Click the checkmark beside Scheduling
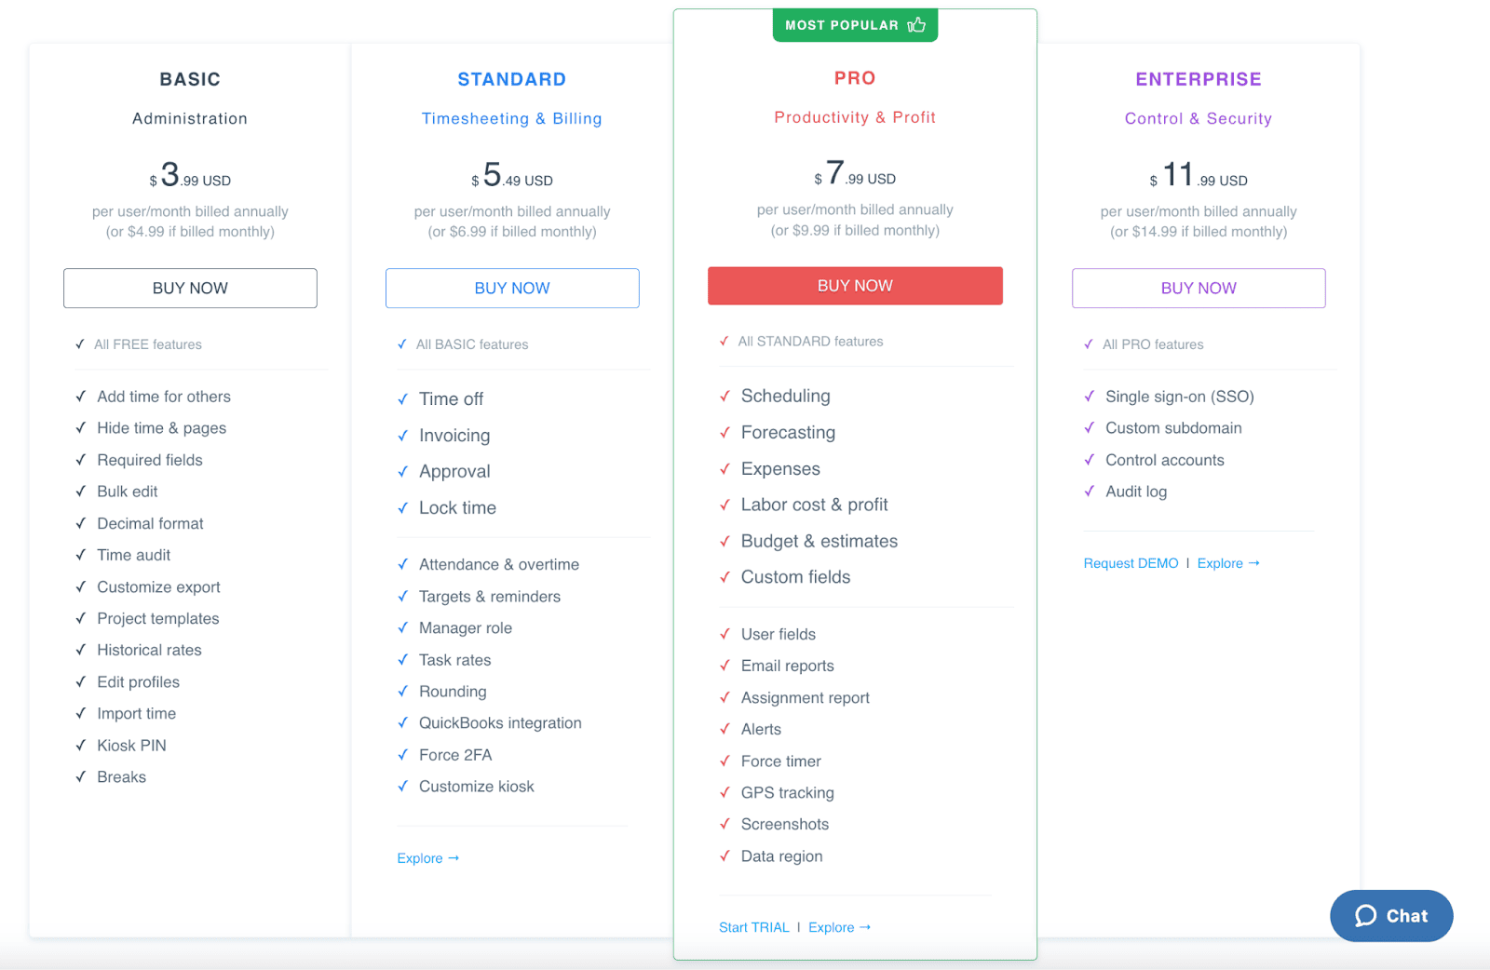 point(725,396)
